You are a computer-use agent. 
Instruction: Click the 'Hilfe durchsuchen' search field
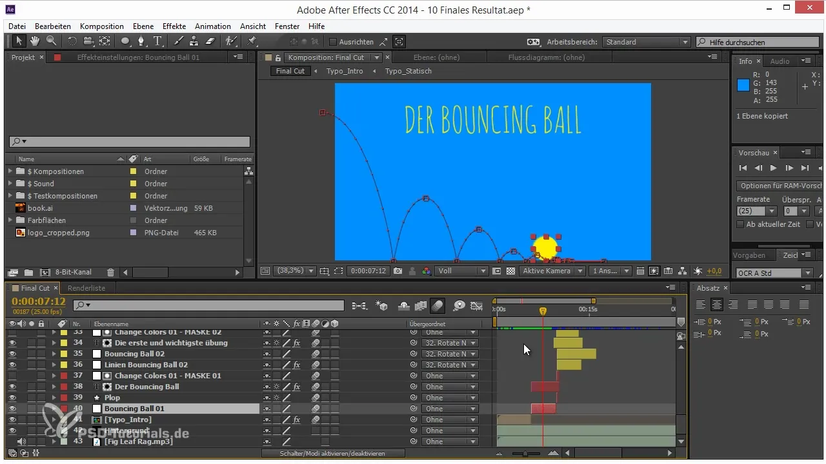(758, 42)
